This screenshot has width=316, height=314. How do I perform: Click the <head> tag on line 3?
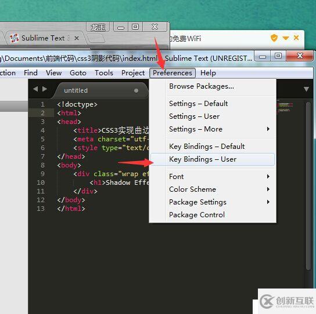[x=69, y=122]
